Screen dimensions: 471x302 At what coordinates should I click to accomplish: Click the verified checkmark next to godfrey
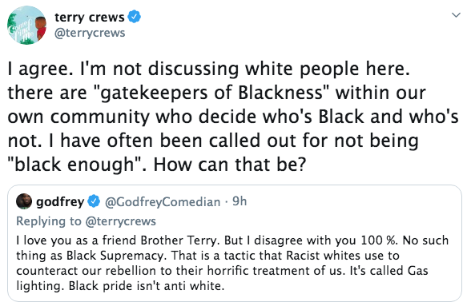click(94, 201)
